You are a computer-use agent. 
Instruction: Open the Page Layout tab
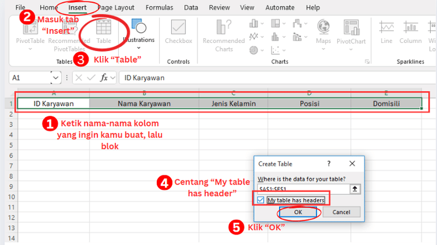(117, 8)
